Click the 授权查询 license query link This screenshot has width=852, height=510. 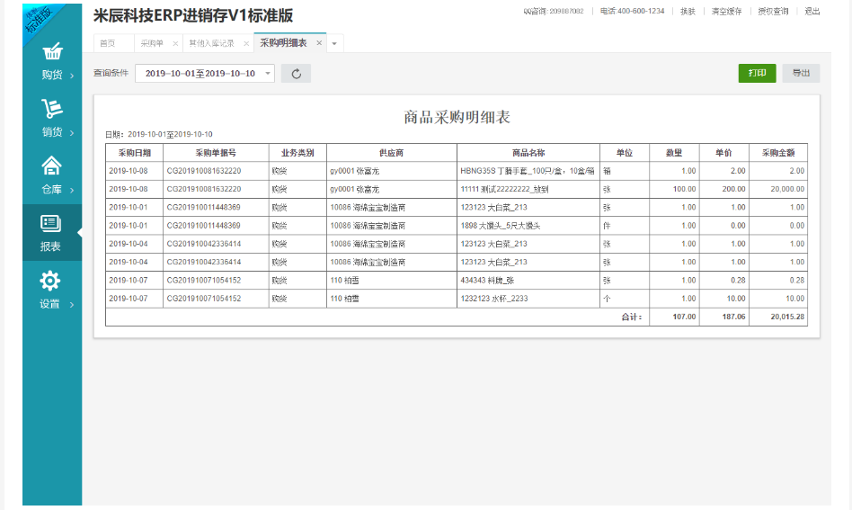[772, 11]
